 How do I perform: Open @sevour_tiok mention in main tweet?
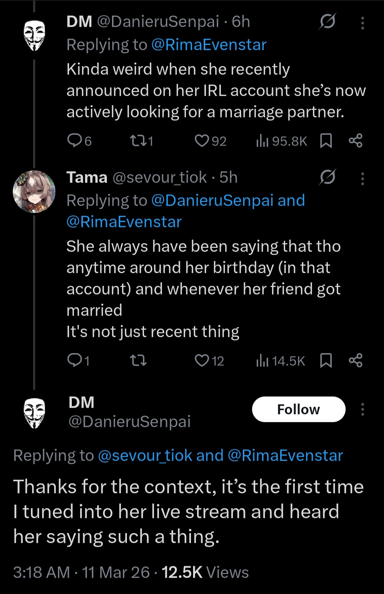(x=145, y=455)
